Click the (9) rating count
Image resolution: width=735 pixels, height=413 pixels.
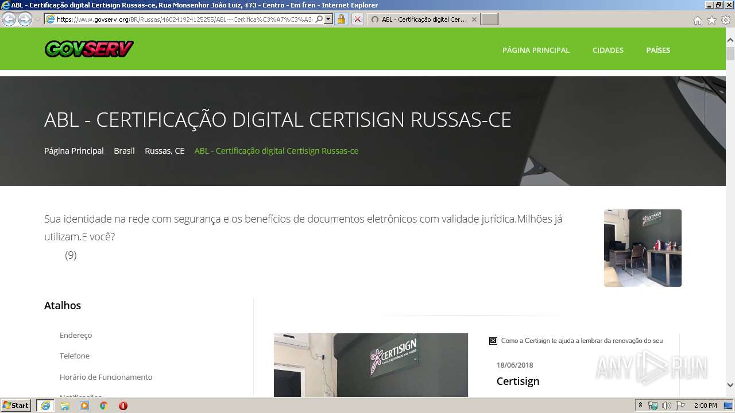click(x=71, y=255)
